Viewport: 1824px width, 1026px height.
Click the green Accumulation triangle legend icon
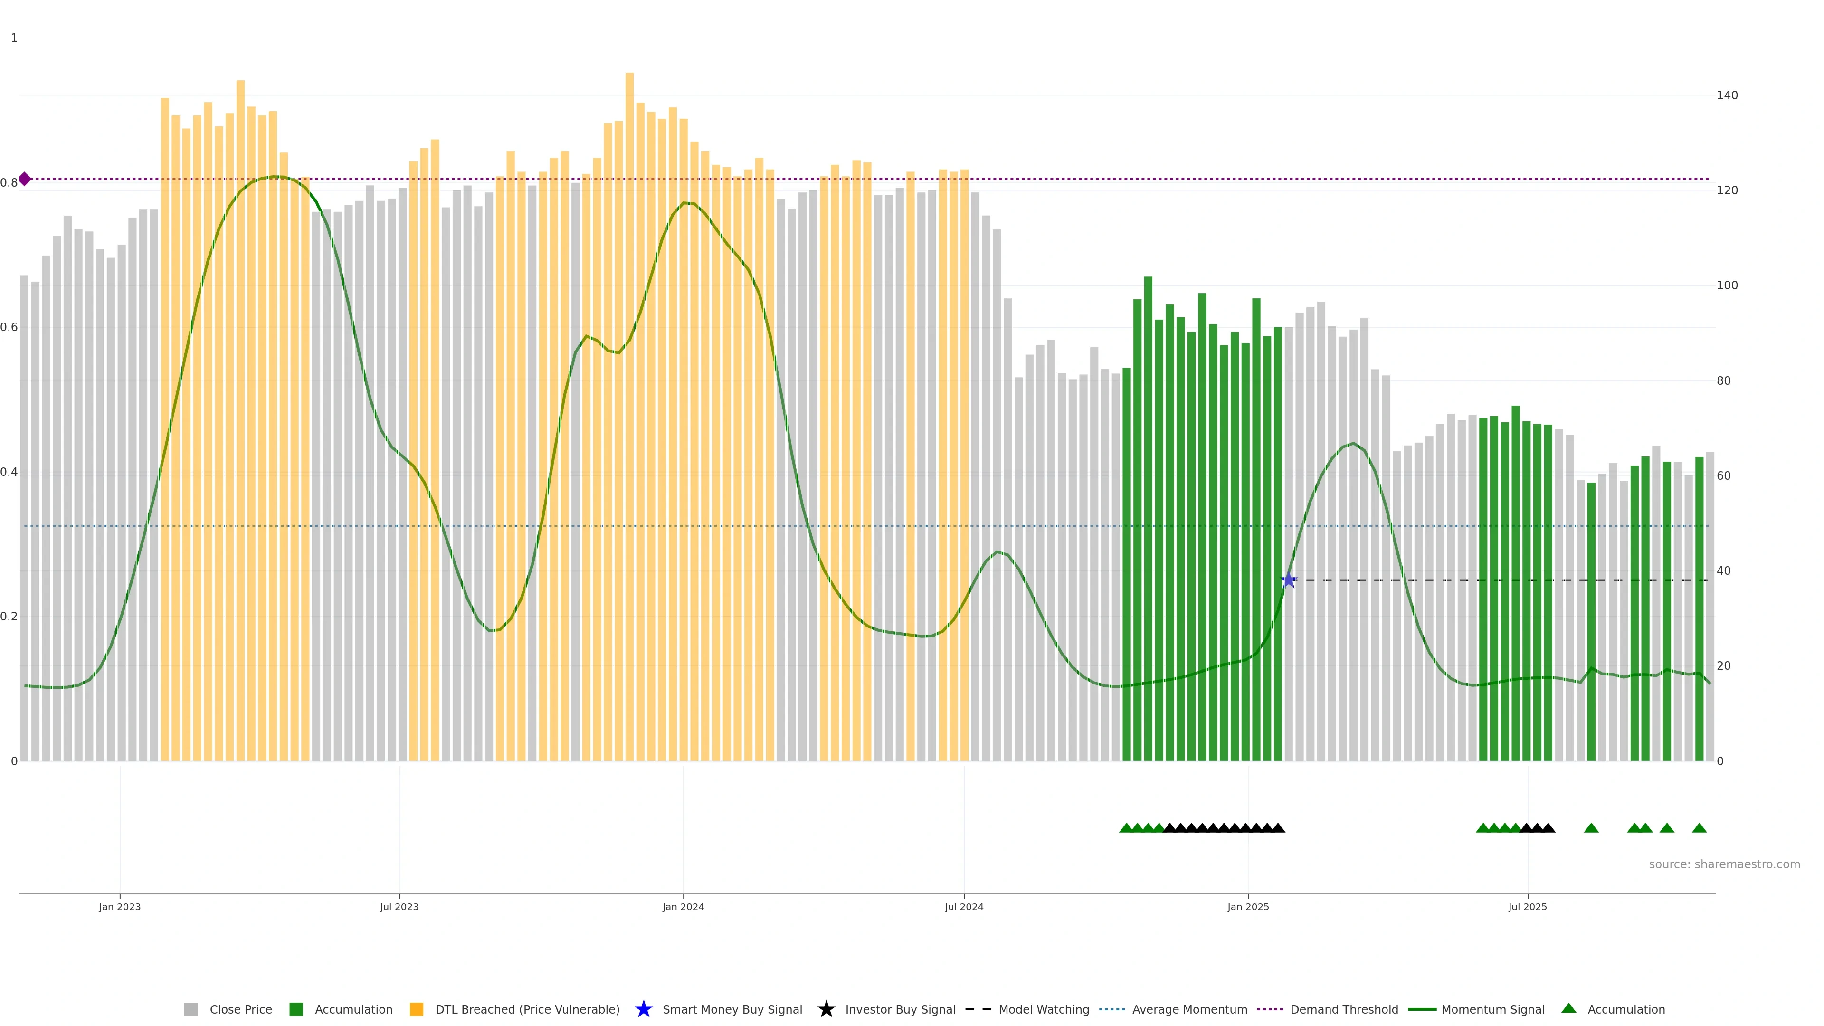pos(1568,1008)
